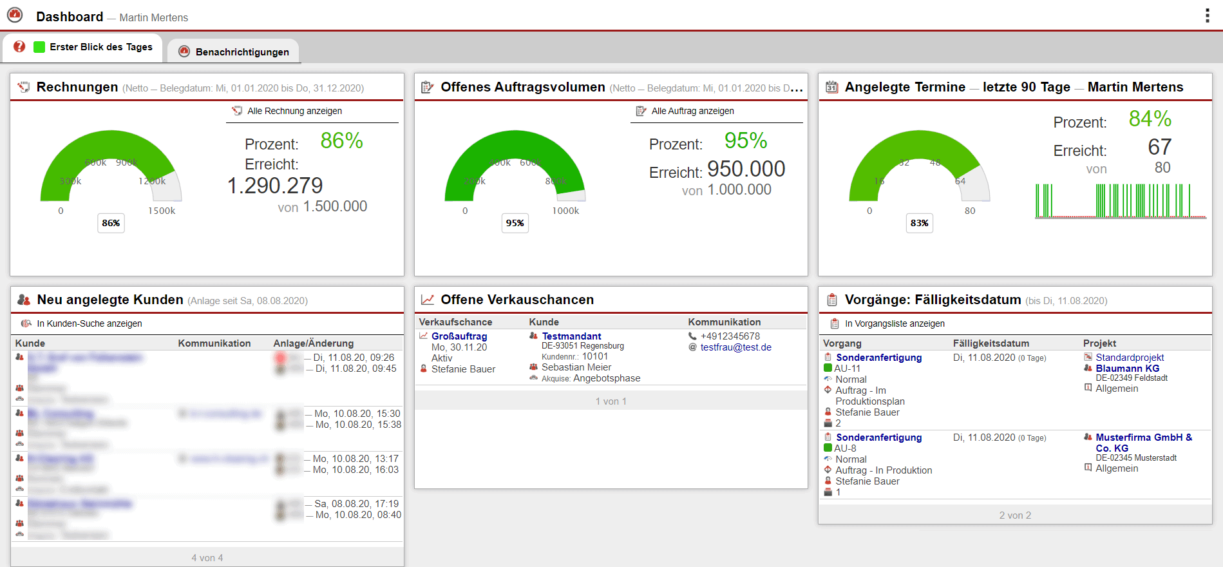Click the Rechnungen panel header icon
Viewport: 1223px width, 567px height.
tap(24, 87)
